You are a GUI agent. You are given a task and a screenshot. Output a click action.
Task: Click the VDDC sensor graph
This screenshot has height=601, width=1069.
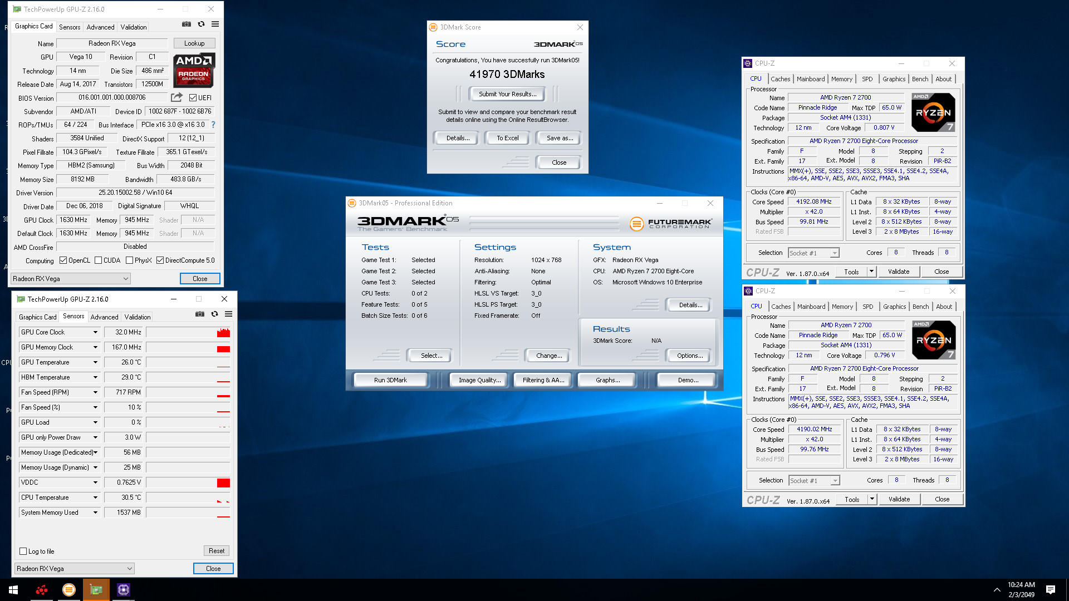(188, 482)
